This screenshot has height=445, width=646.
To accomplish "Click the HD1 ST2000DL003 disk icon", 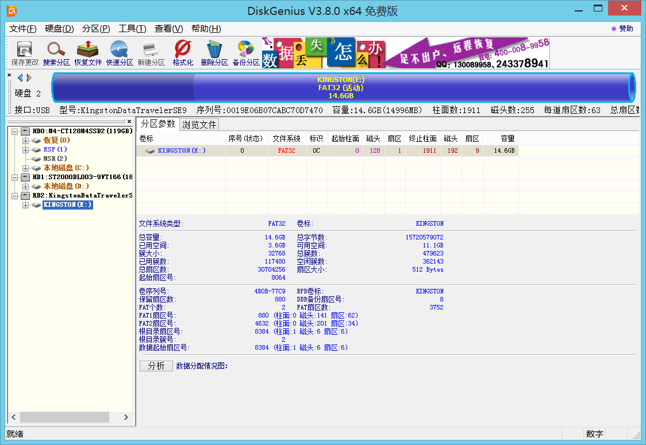I will coord(25,177).
